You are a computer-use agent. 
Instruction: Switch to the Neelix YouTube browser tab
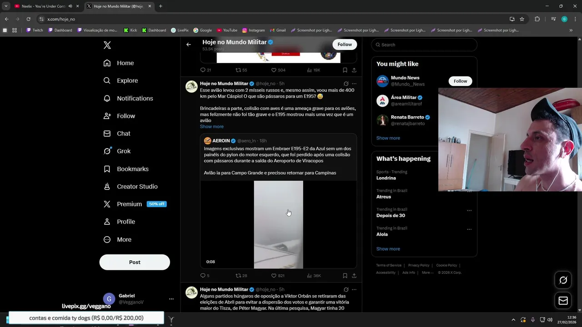coord(46,6)
